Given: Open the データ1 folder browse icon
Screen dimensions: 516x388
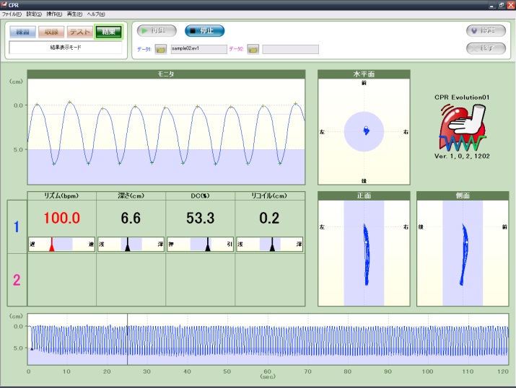Looking at the screenshot, I should click(160, 49).
